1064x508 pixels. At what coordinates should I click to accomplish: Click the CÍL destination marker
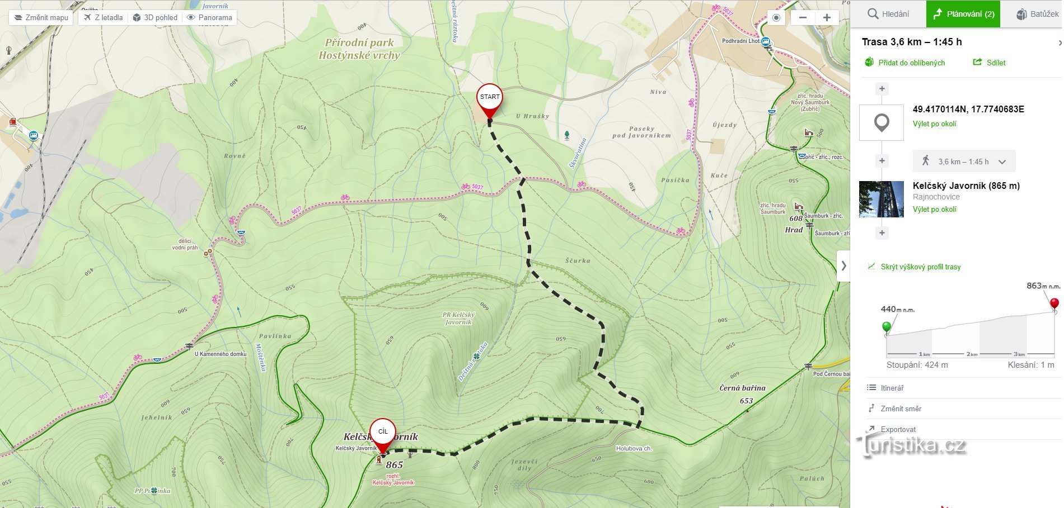[383, 436]
